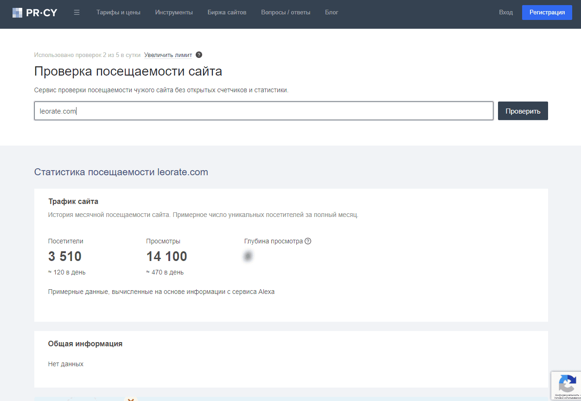Click the Вход login link
The width and height of the screenshot is (581, 401).
(506, 13)
